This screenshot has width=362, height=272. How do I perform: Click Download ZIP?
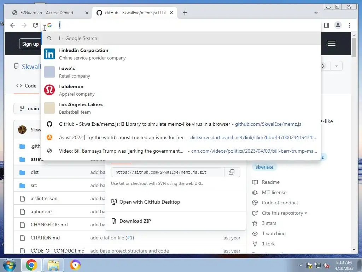[135, 221]
